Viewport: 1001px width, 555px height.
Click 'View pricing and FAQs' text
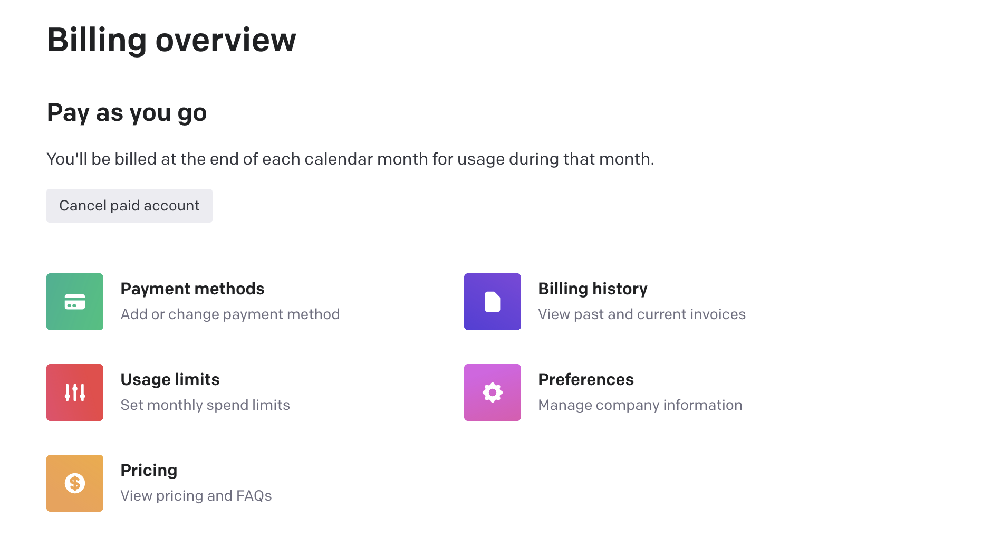[196, 496]
